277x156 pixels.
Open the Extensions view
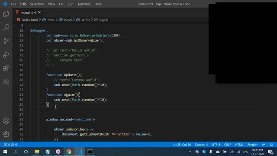pyautogui.click(x=6, y=68)
